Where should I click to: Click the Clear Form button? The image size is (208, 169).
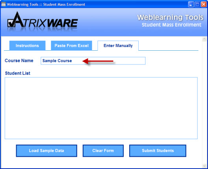[x=103, y=151]
